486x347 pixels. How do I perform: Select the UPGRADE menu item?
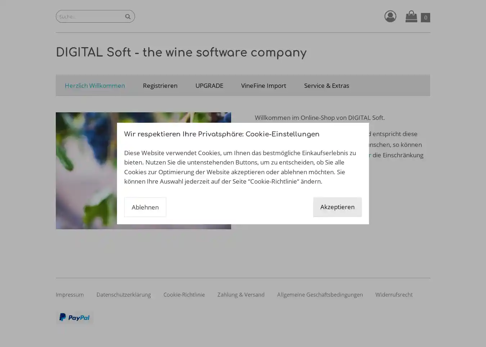[x=209, y=85]
